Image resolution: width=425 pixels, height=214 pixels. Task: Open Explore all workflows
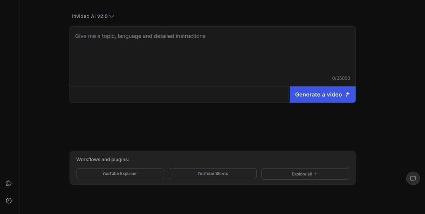click(305, 174)
